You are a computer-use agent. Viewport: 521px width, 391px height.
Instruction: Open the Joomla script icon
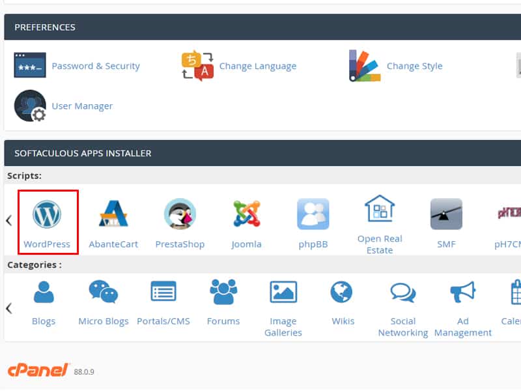point(247,214)
